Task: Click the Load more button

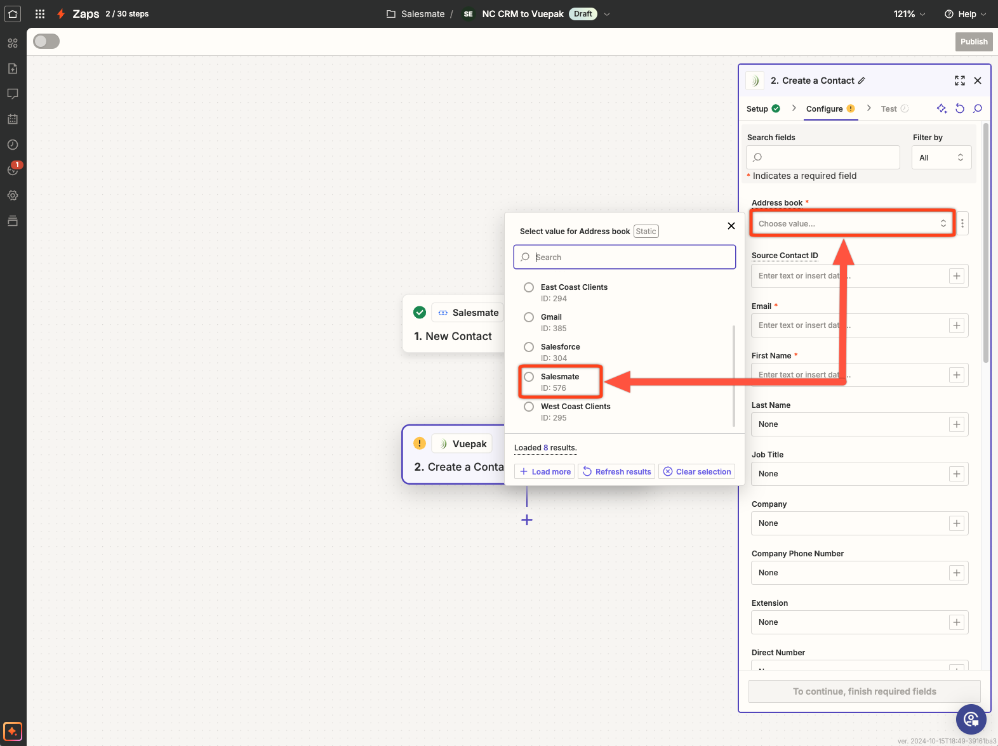Action: [x=545, y=471]
